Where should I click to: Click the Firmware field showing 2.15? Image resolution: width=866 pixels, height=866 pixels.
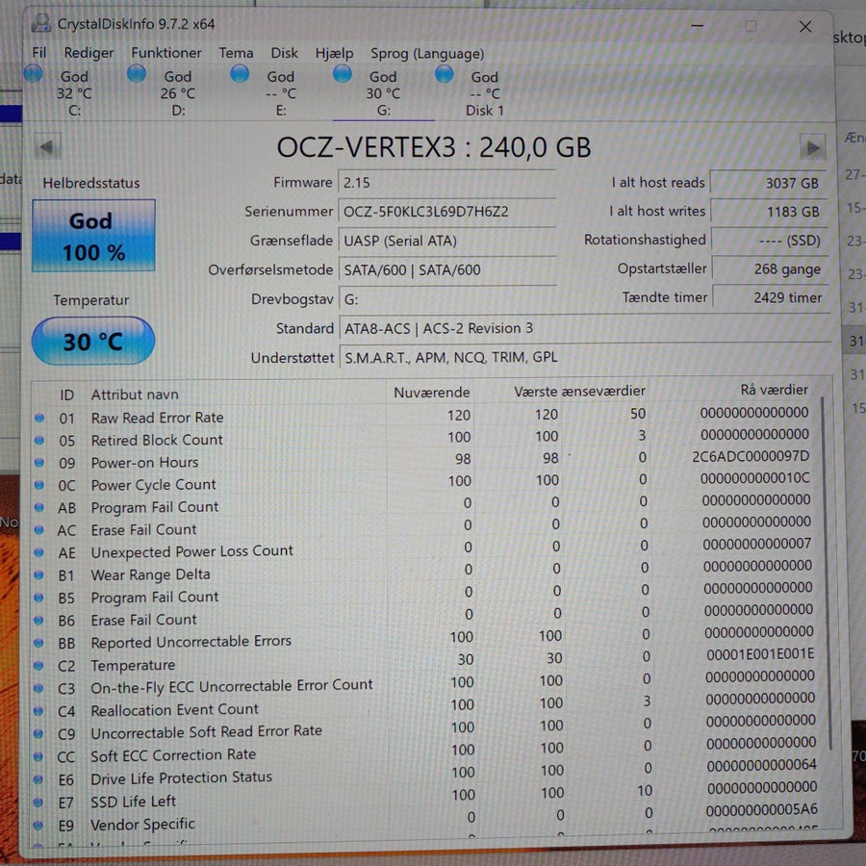(x=446, y=183)
